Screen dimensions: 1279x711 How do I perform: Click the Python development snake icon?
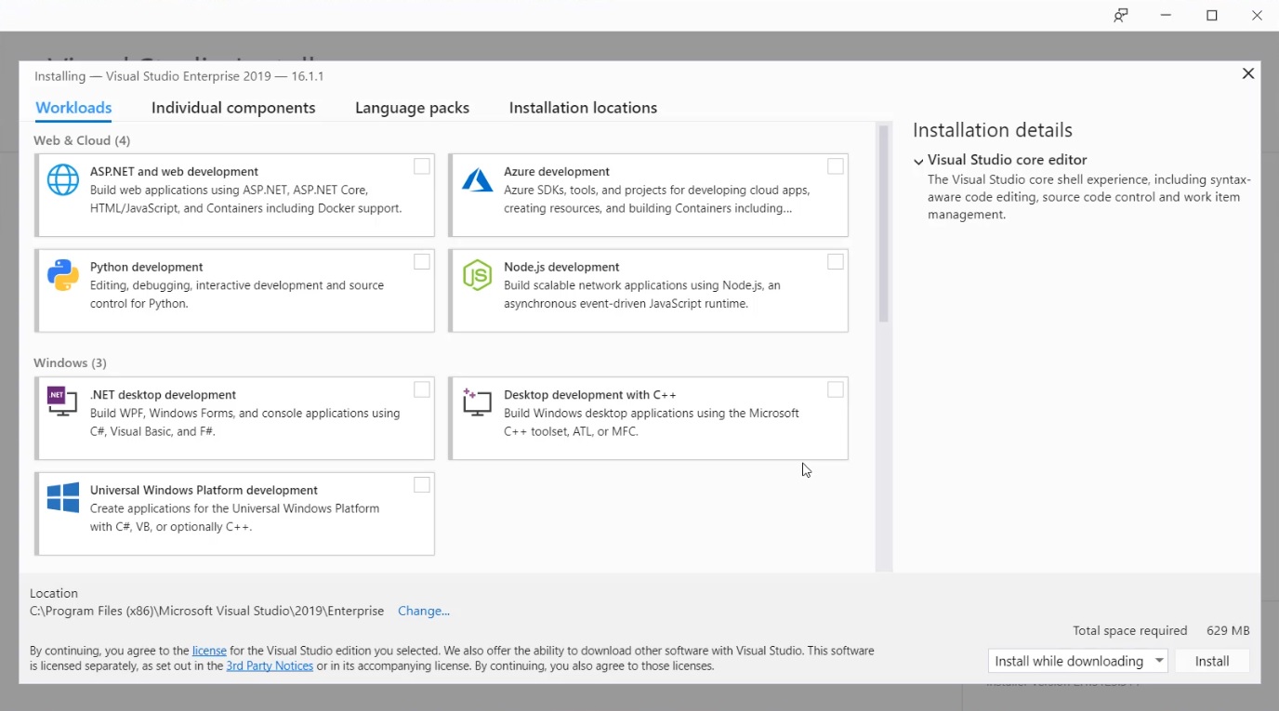pos(63,275)
